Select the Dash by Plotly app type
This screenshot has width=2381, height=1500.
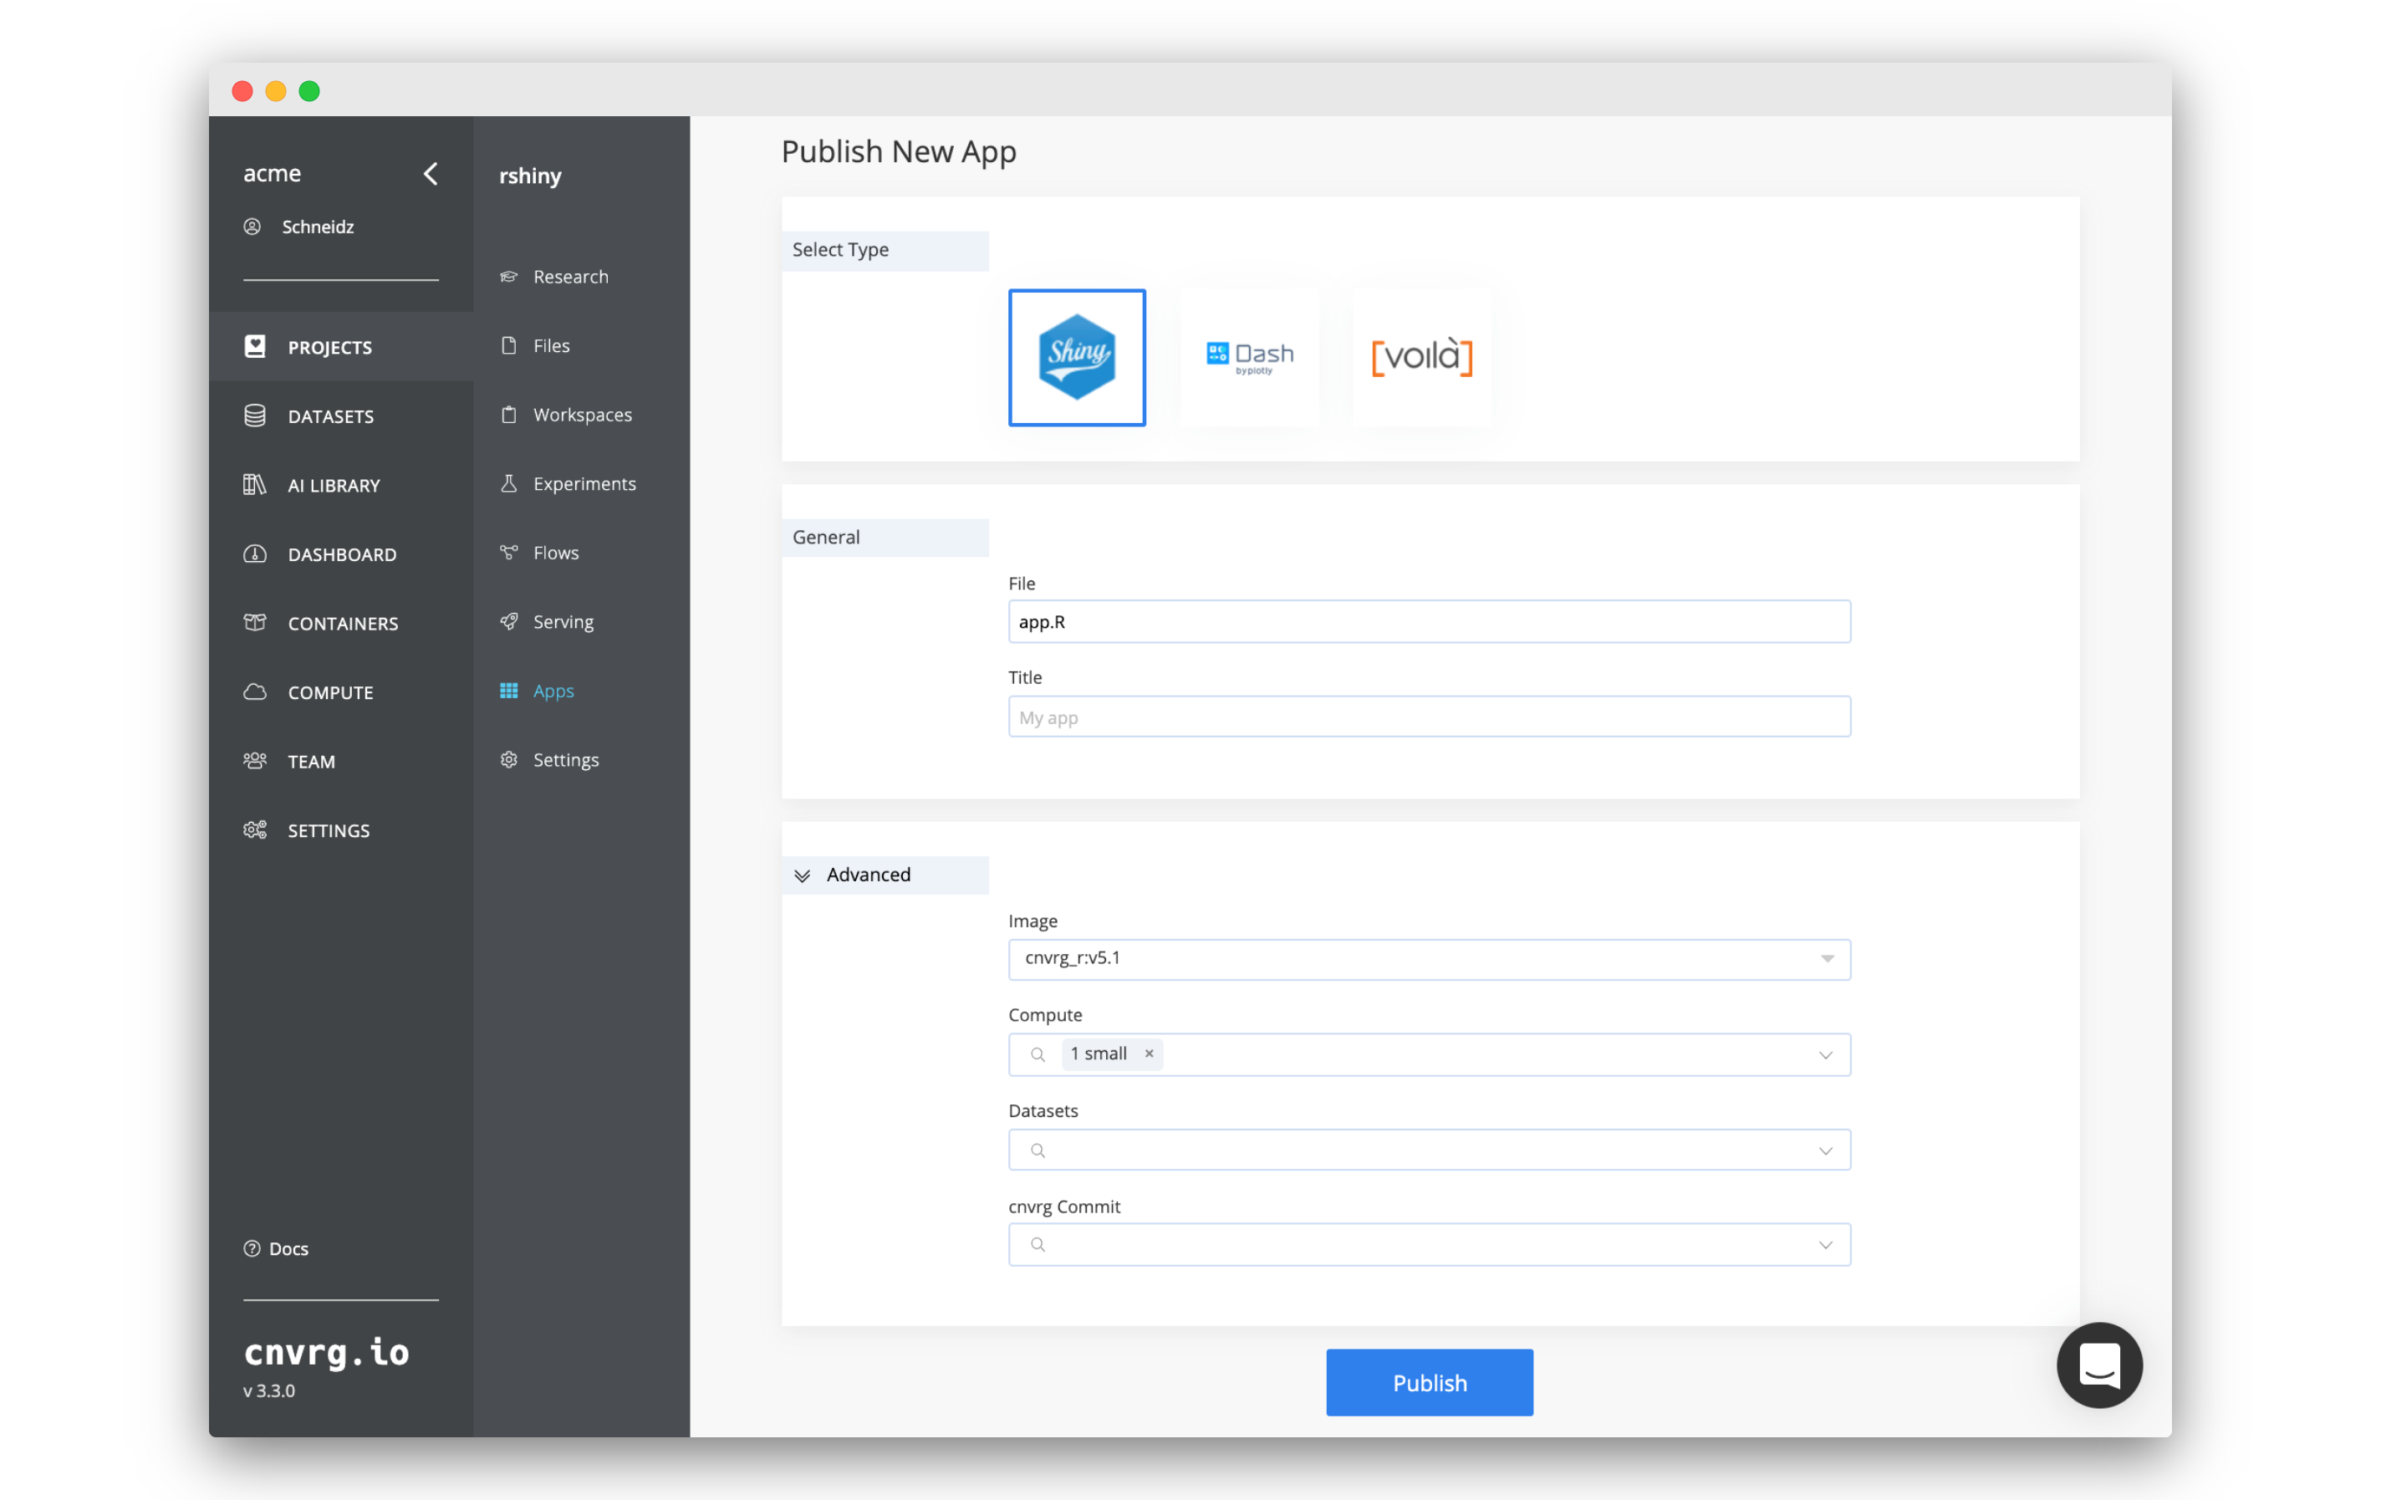coord(1251,358)
